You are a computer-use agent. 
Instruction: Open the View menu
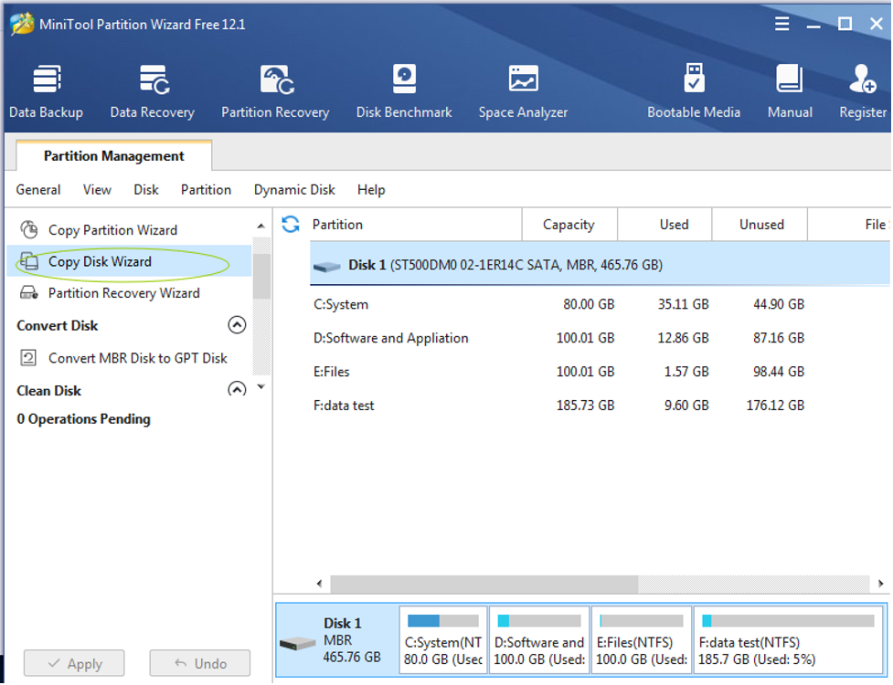(x=97, y=190)
